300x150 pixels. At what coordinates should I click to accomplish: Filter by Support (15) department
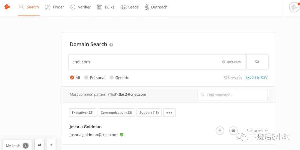click(149, 113)
